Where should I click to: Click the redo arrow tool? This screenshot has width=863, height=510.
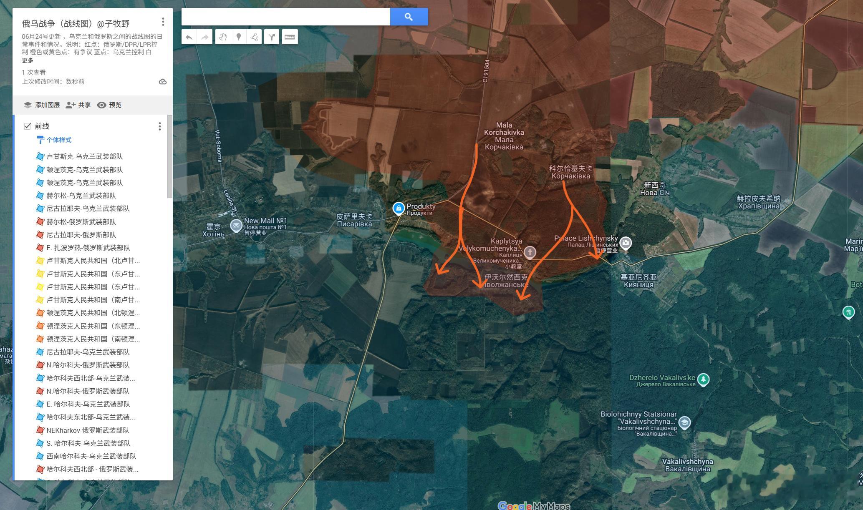pyautogui.click(x=205, y=37)
